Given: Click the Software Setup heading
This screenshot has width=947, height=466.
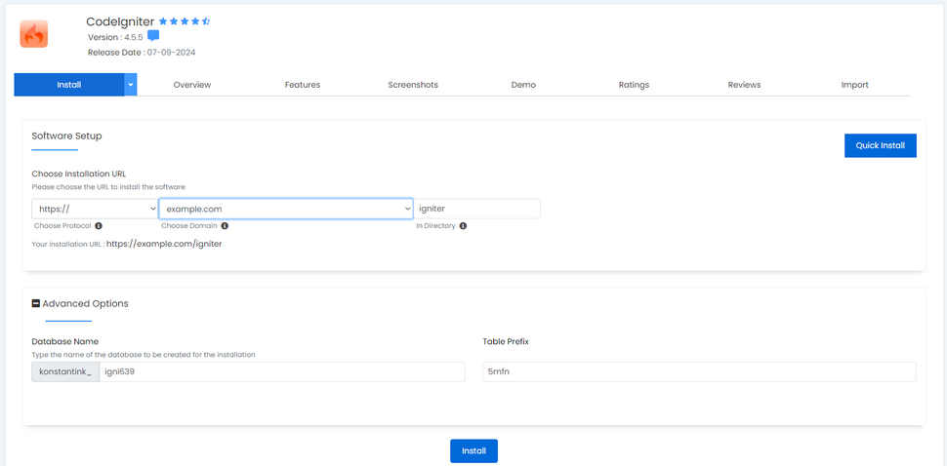Looking at the screenshot, I should point(66,136).
